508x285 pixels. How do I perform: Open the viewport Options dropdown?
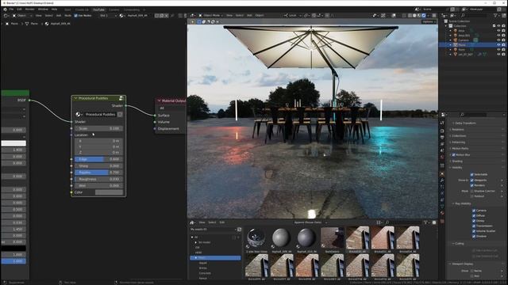click(x=429, y=21)
